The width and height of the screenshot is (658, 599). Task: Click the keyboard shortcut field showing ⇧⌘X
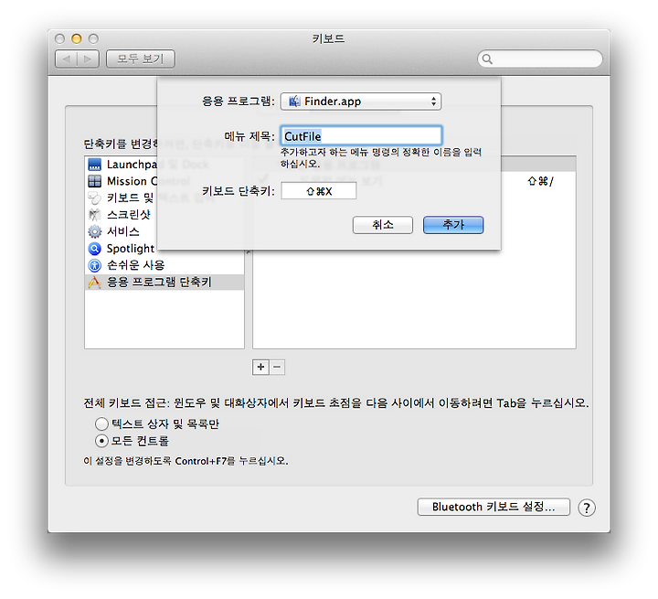[319, 191]
